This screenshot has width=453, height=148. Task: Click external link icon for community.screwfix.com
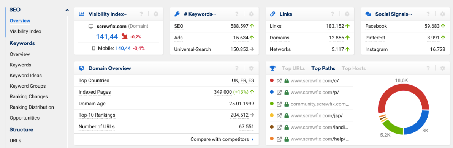[279, 104]
